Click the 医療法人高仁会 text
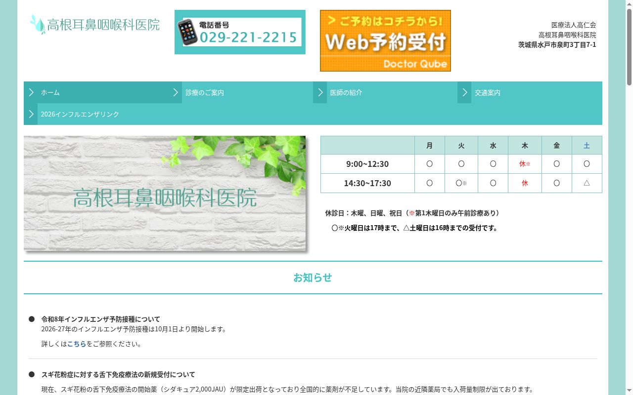The image size is (633, 395). coord(574,25)
